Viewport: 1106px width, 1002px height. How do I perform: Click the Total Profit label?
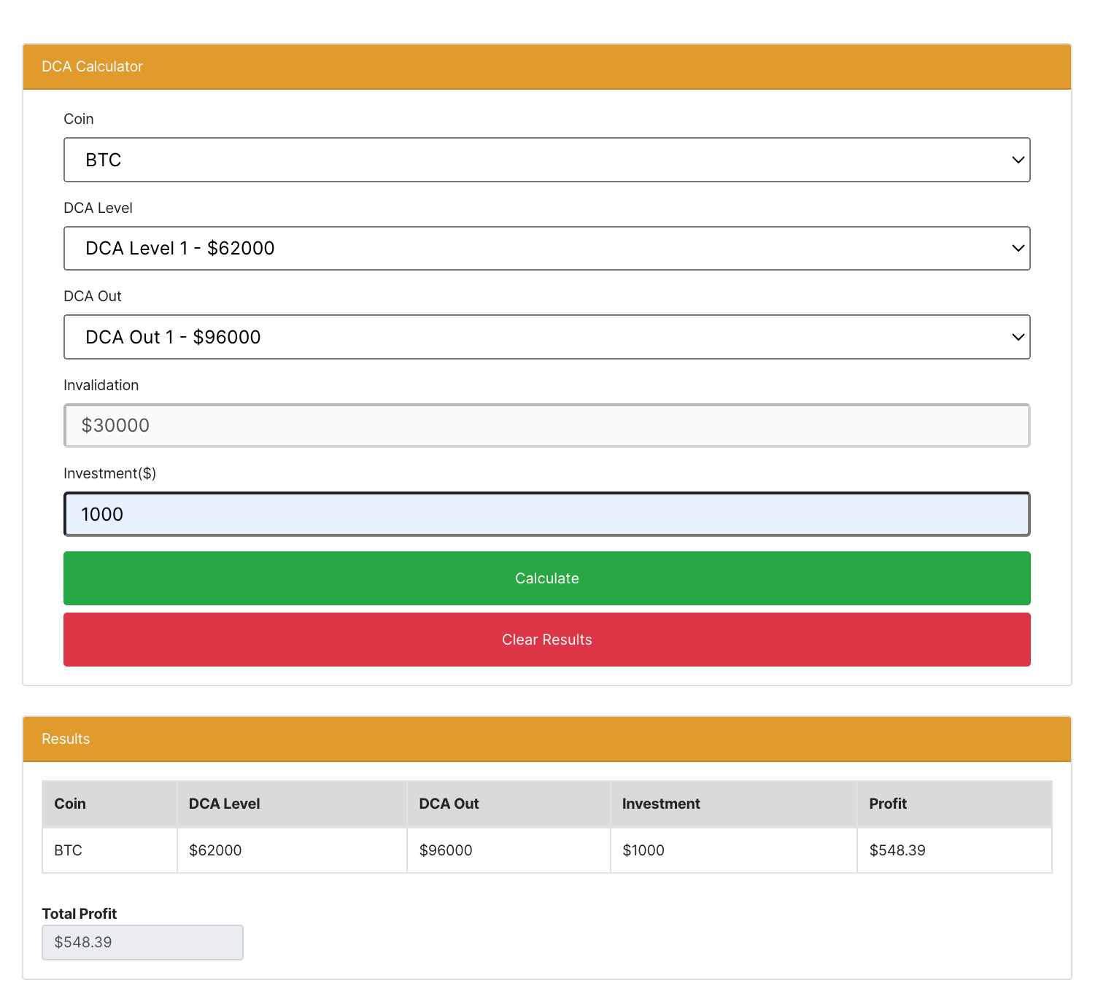(80, 914)
